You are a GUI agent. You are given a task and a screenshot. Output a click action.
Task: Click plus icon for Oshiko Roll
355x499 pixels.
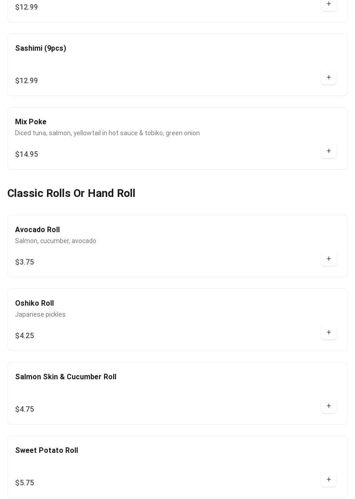coord(329,333)
